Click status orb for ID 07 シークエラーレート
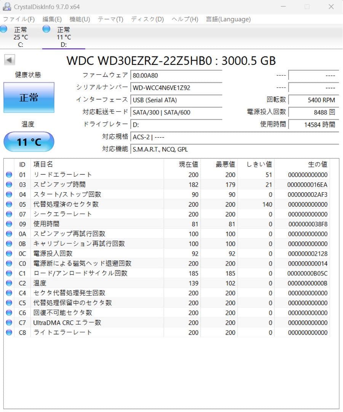 (x=9, y=214)
